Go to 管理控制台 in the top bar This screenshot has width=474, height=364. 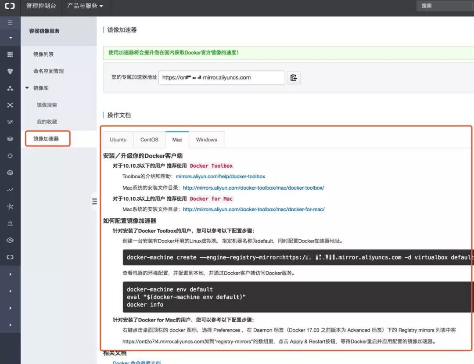41,6
